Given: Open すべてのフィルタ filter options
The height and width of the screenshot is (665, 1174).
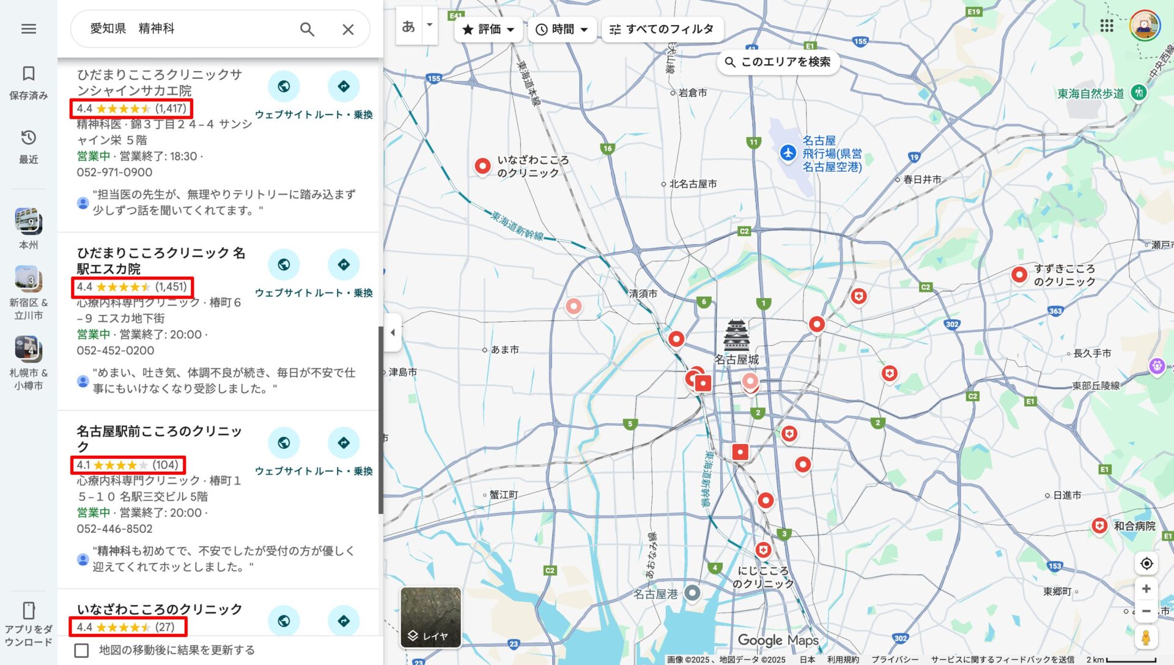Looking at the screenshot, I should tap(662, 29).
